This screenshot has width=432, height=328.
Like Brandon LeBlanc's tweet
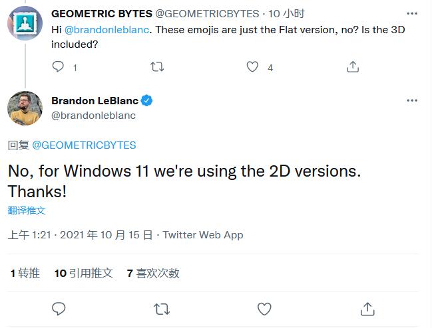point(264,309)
